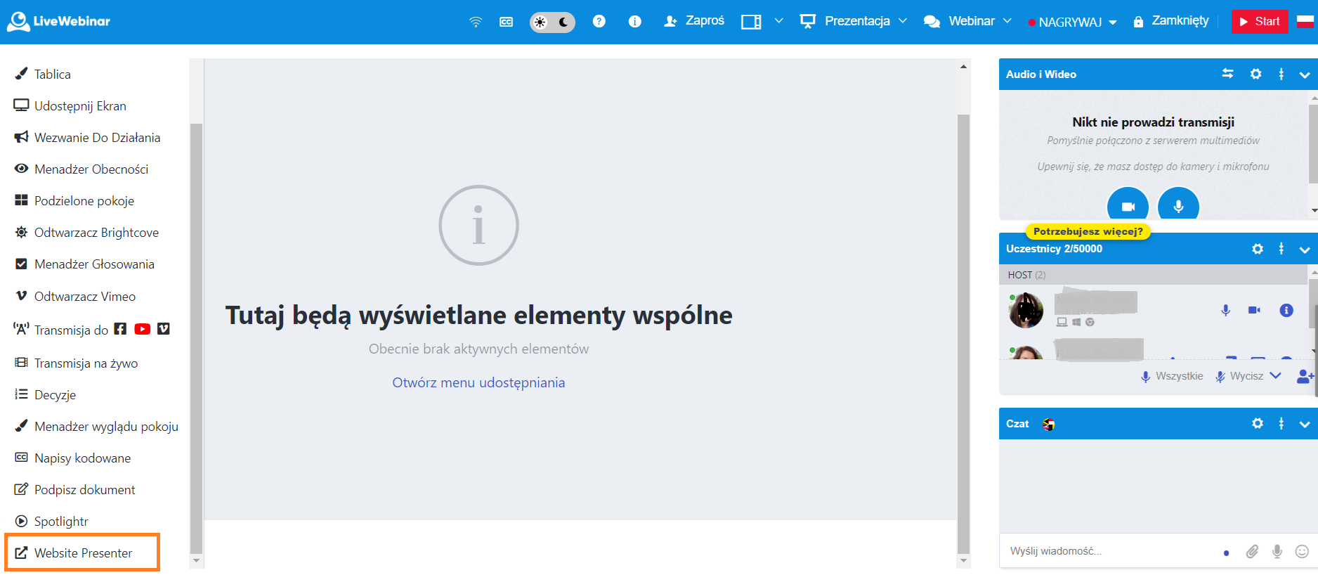Click the Wyślij wiadomość chat input

click(x=1110, y=551)
